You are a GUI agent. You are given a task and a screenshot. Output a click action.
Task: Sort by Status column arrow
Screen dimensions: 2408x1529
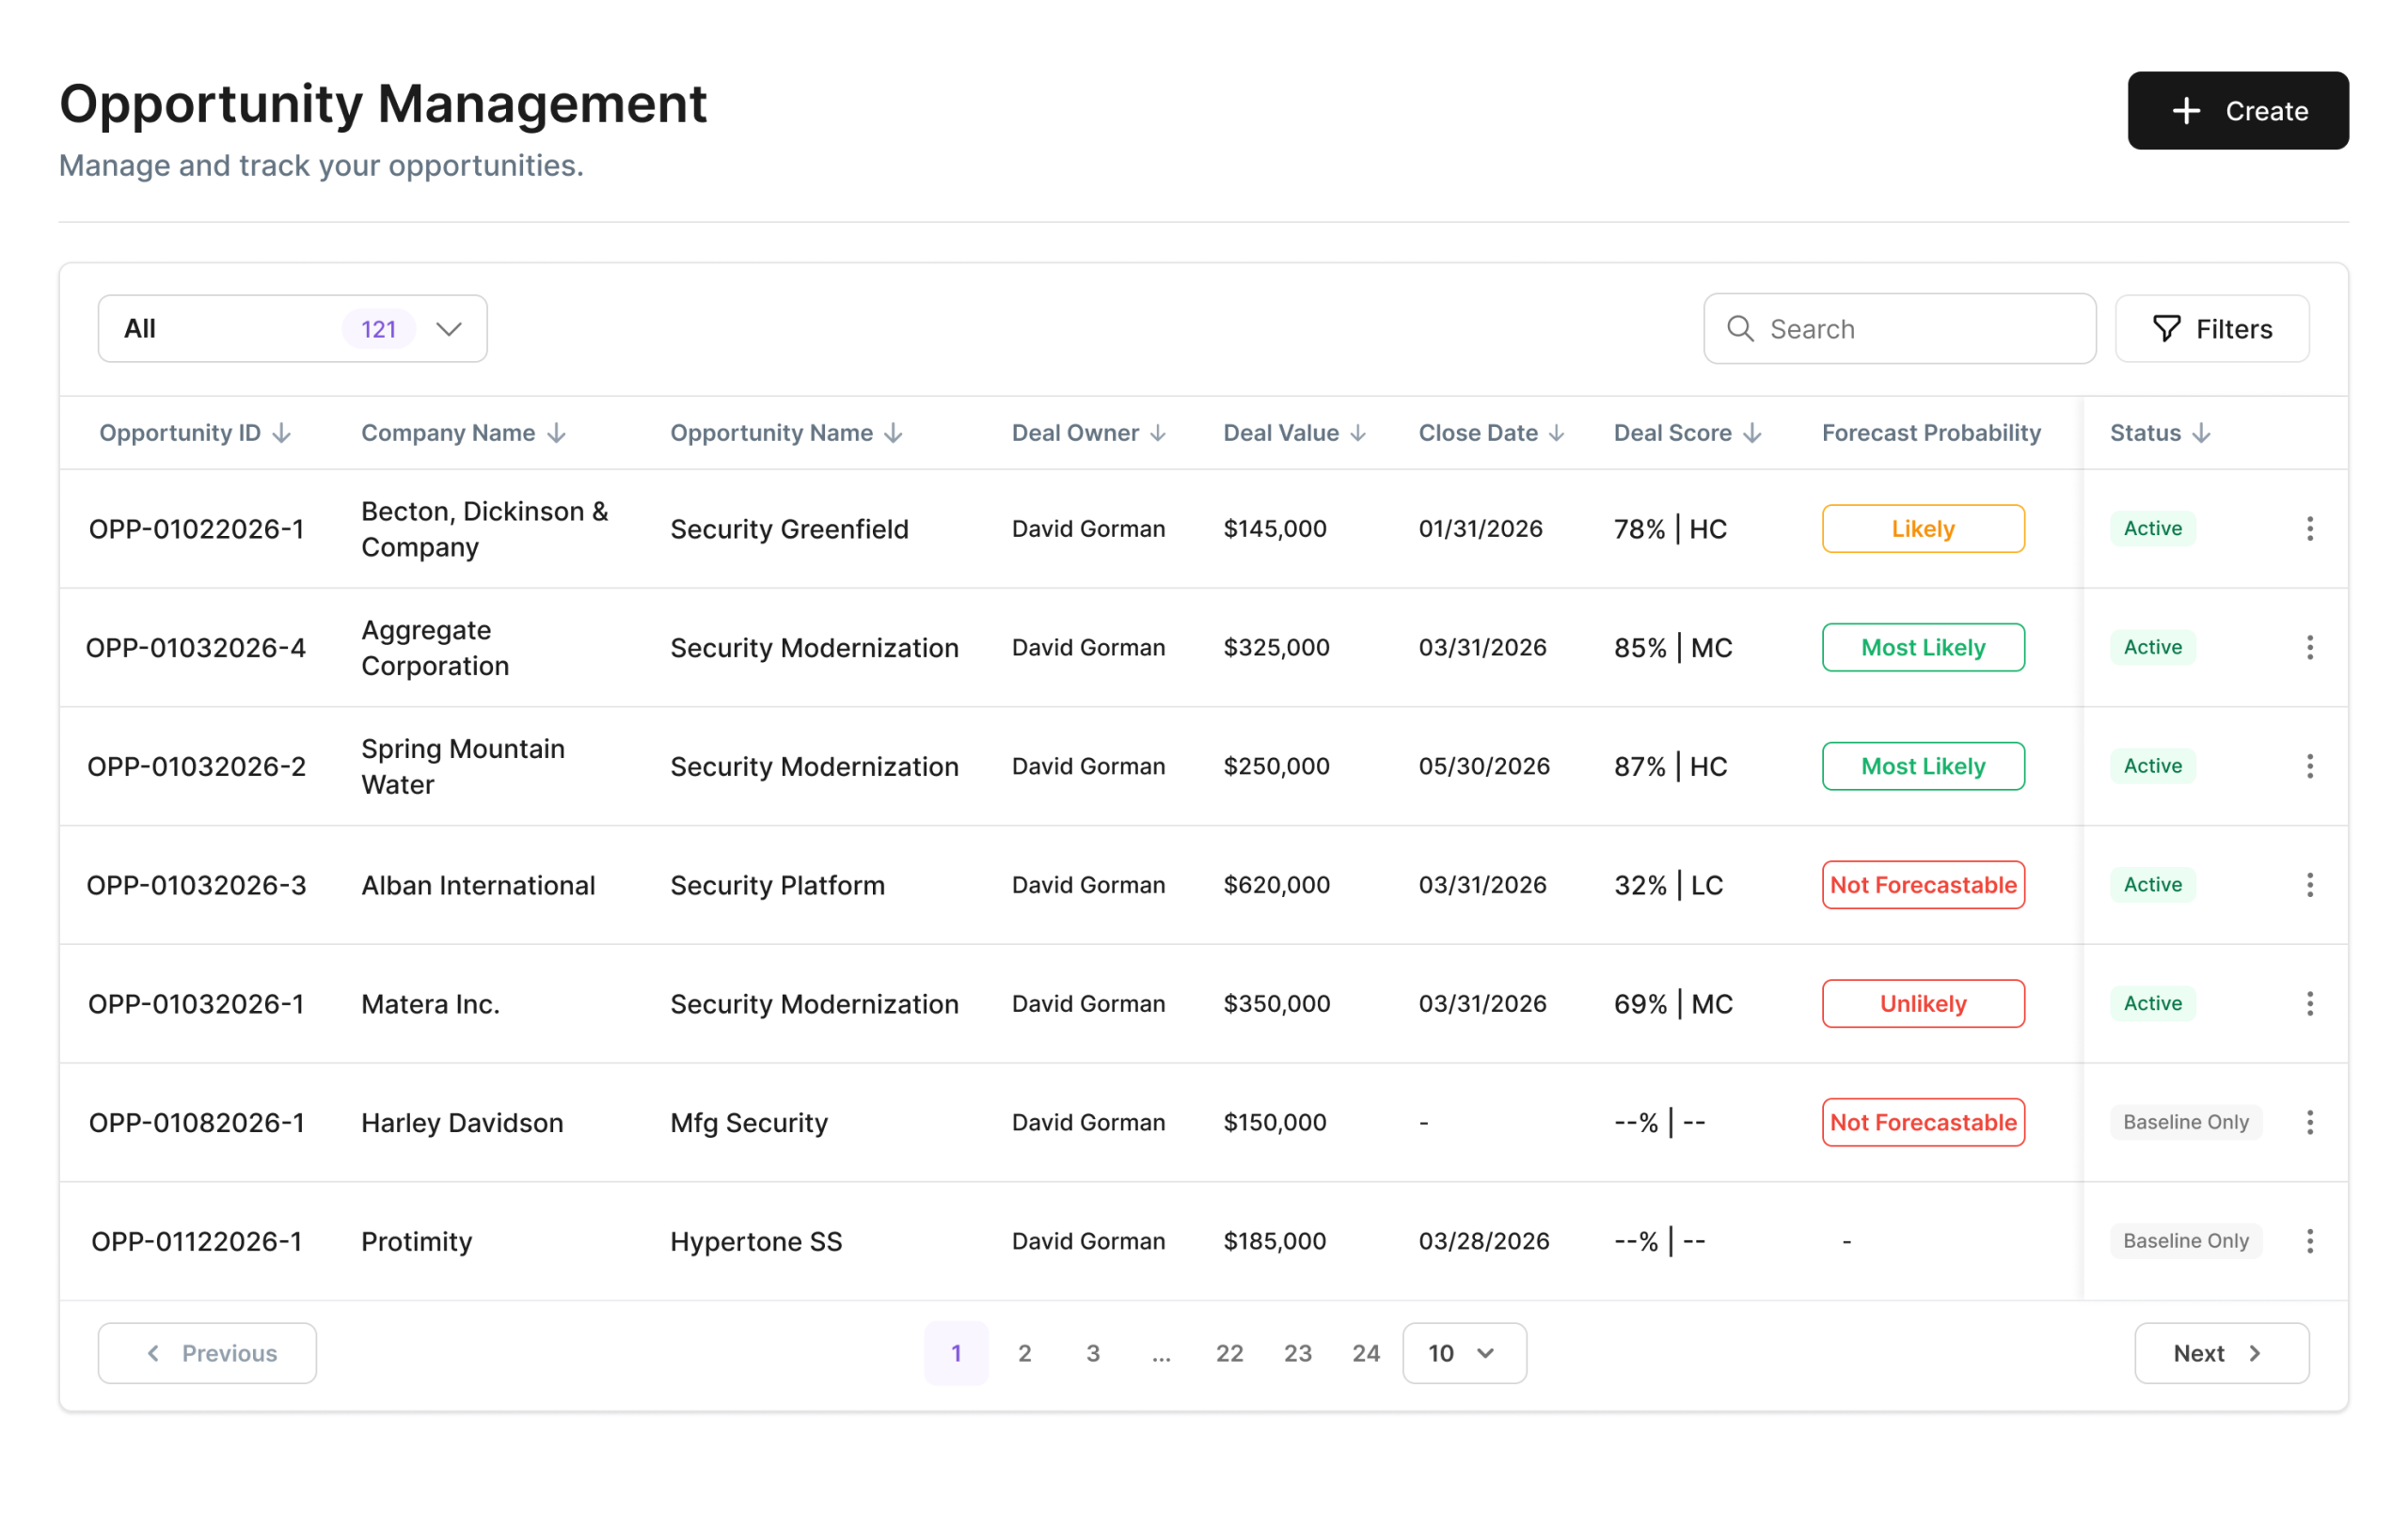coord(2201,433)
